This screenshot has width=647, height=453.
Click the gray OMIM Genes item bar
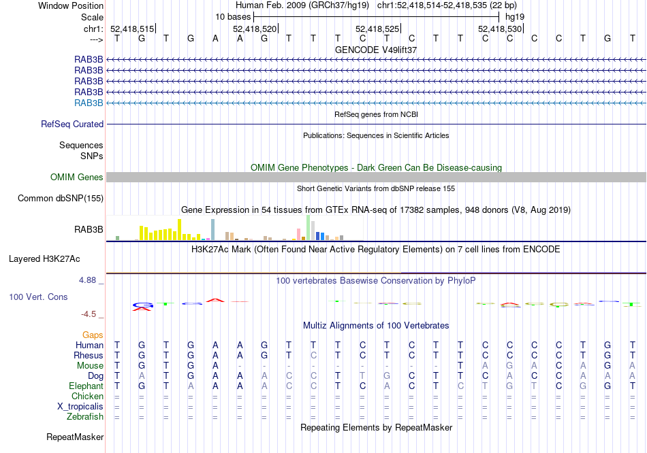(x=376, y=178)
